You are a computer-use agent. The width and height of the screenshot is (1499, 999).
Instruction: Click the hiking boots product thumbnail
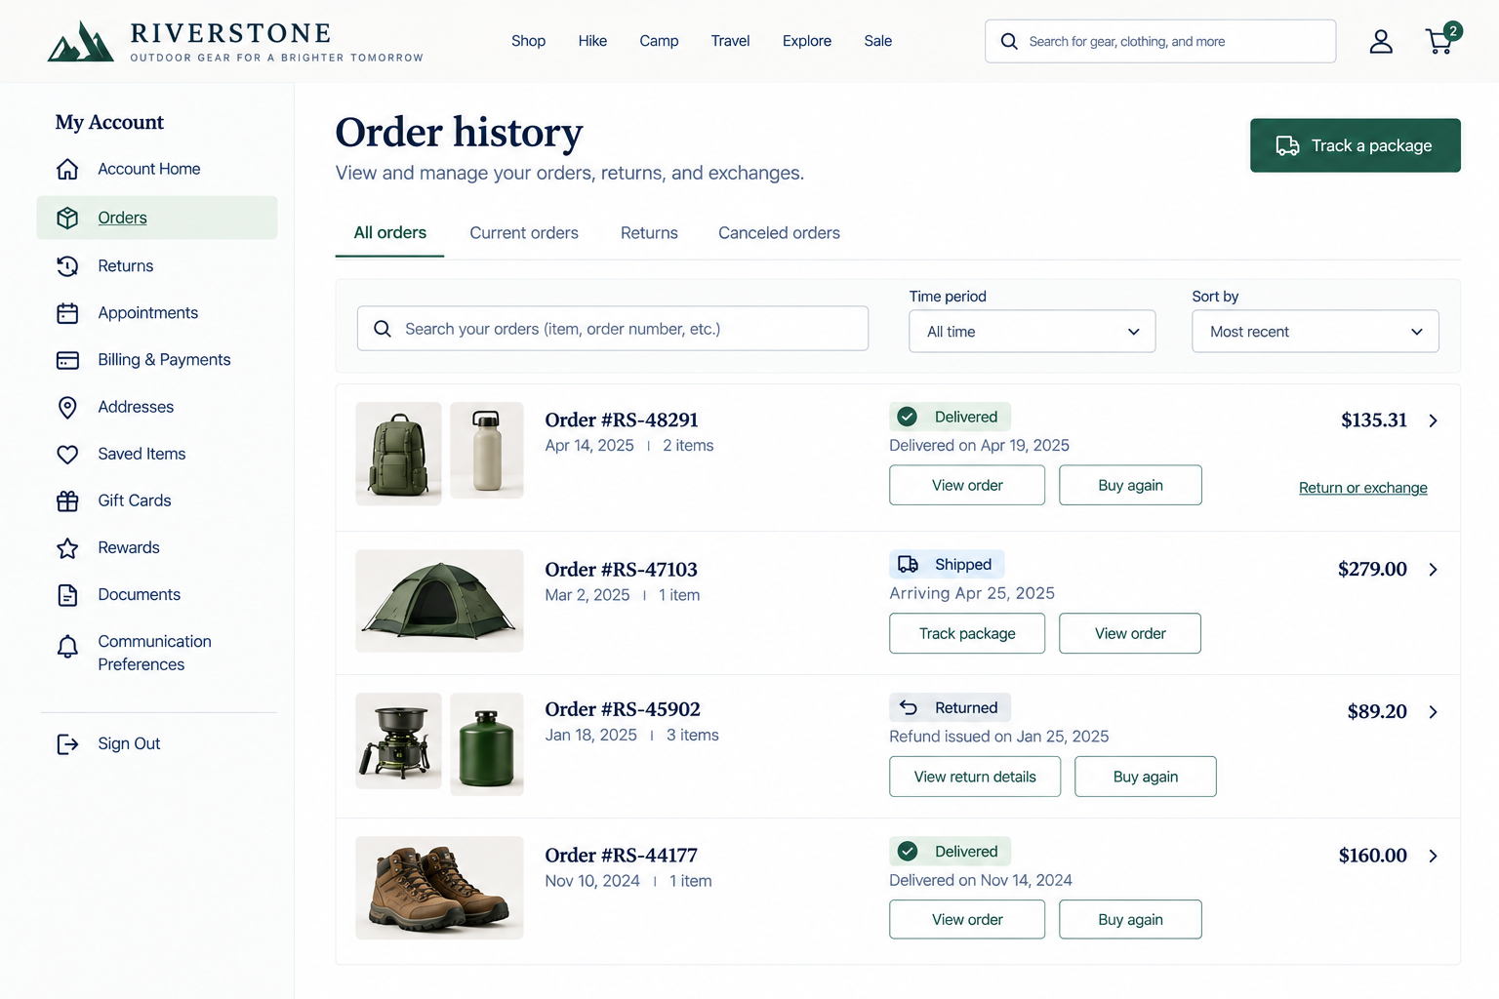[439, 888]
